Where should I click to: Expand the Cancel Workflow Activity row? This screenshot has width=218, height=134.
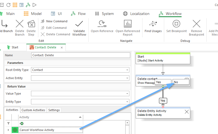(x=8, y=130)
